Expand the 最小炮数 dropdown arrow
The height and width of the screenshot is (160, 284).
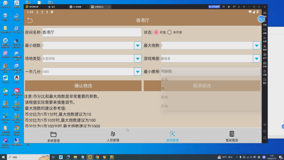(x=137, y=46)
